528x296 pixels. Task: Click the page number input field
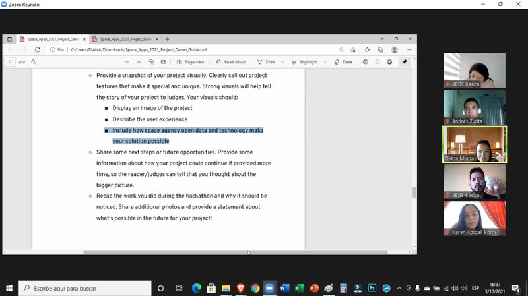(x=10, y=62)
